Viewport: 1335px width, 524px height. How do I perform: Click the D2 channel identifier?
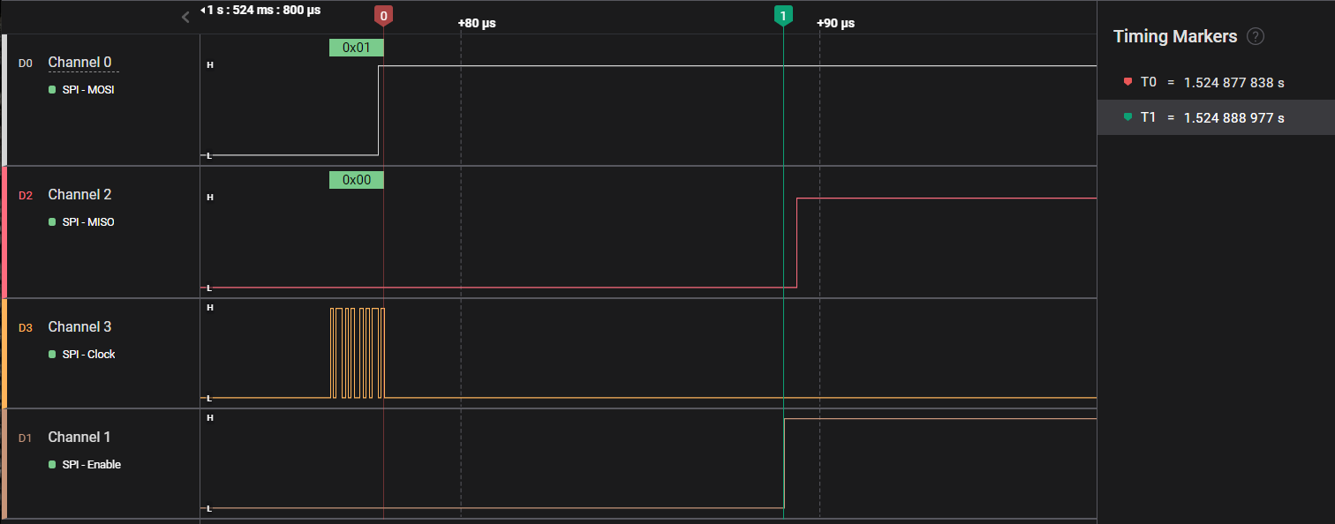(26, 196)
